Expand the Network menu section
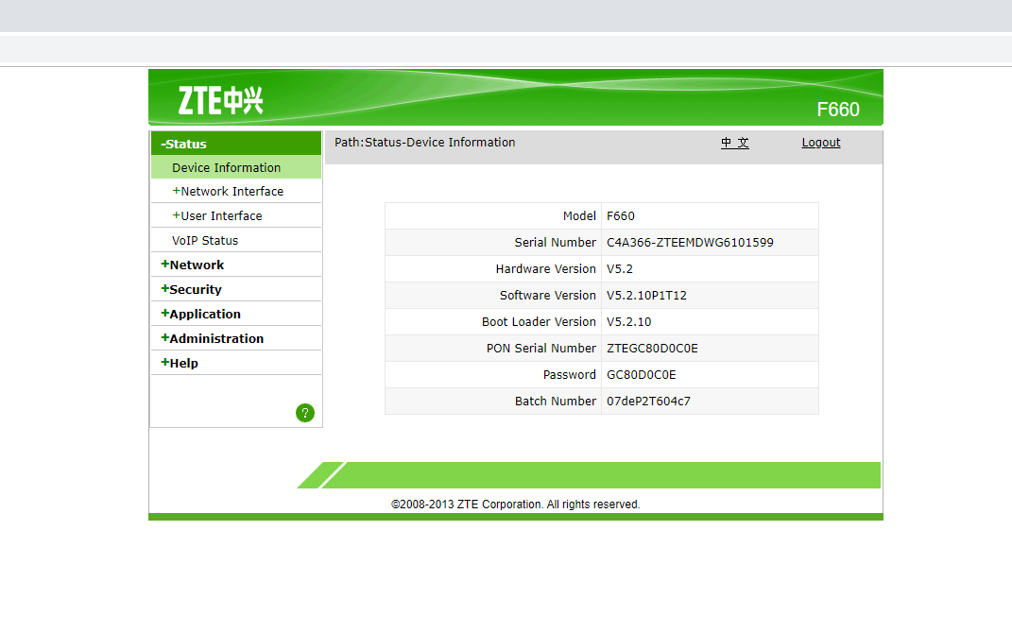The width and height of the screenshot is (1012, 633). (x=193, y=265)
